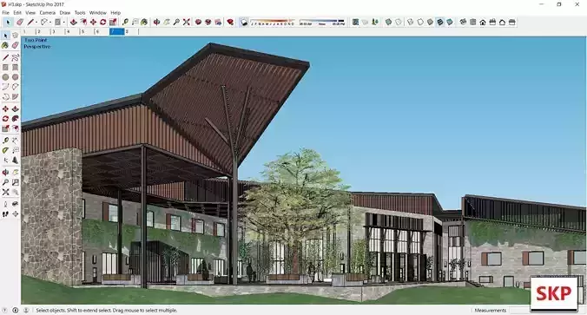
Task: Toggle Back Edges style
Action: coord(399,23)
